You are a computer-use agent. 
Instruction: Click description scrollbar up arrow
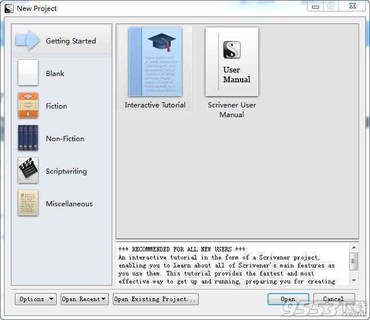coord(354,247)
